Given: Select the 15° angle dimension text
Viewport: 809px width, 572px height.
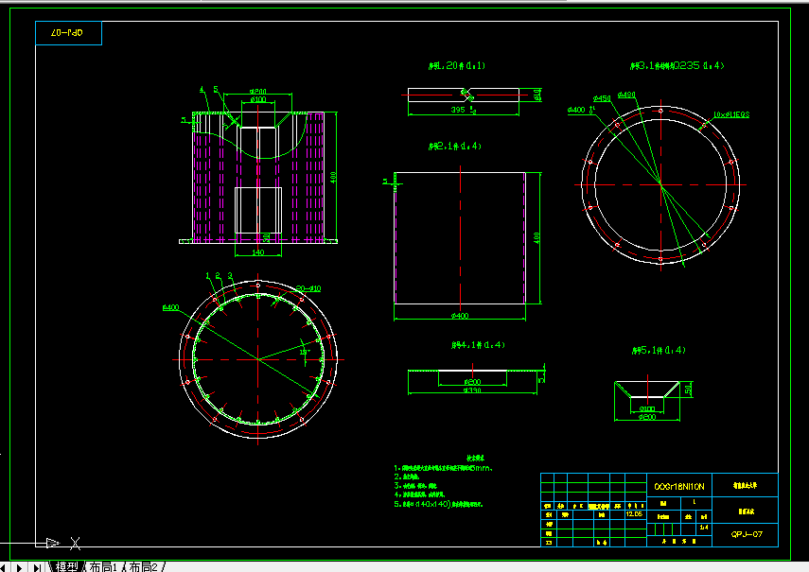Looking at the screenshot, I should tap(305, 352).
